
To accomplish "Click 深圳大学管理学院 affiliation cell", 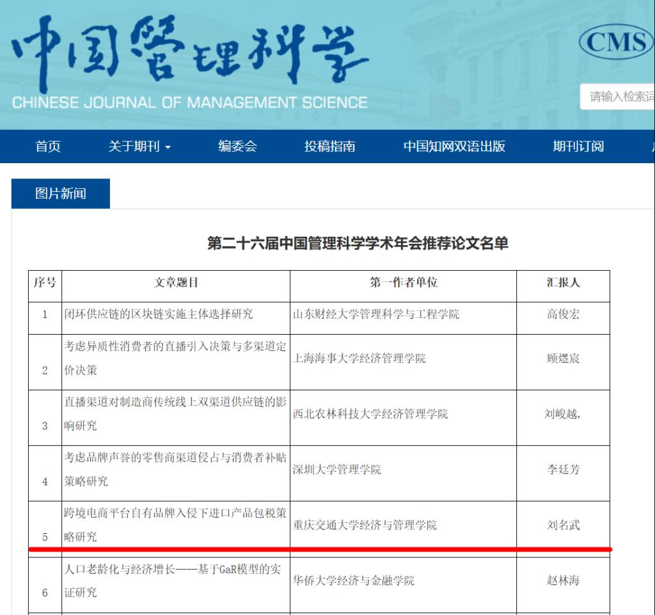I will pos(337,470).
